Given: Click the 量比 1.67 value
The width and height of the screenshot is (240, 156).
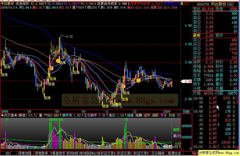Looking at the screenshot, I should 234,84.
